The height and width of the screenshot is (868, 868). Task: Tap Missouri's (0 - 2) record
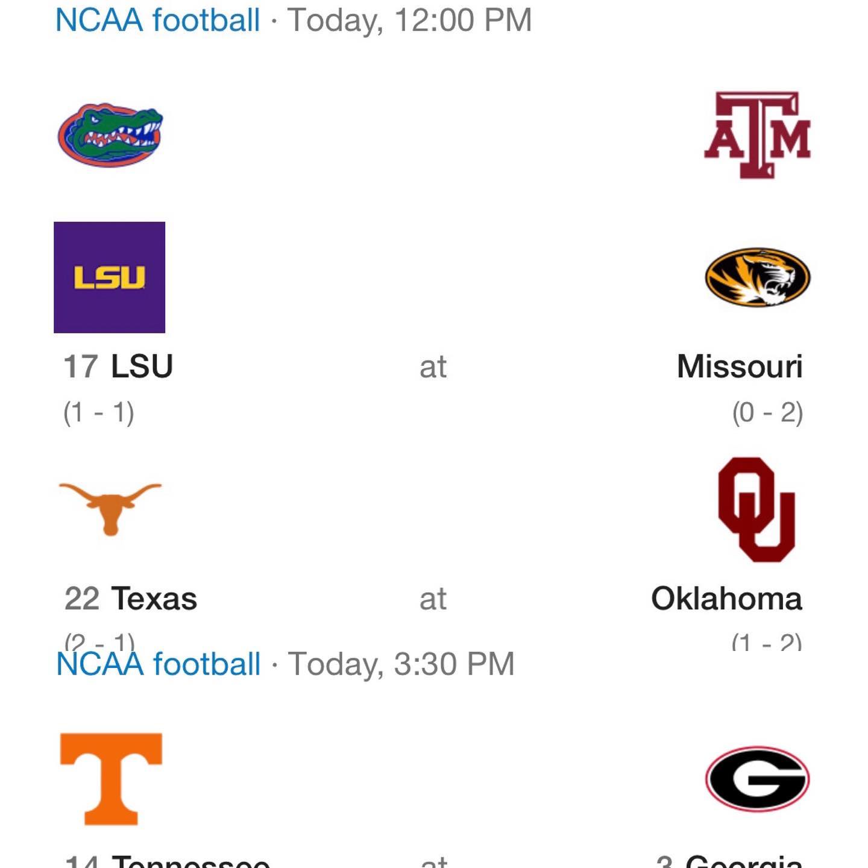pyautogui.click(x=767, y=414)
